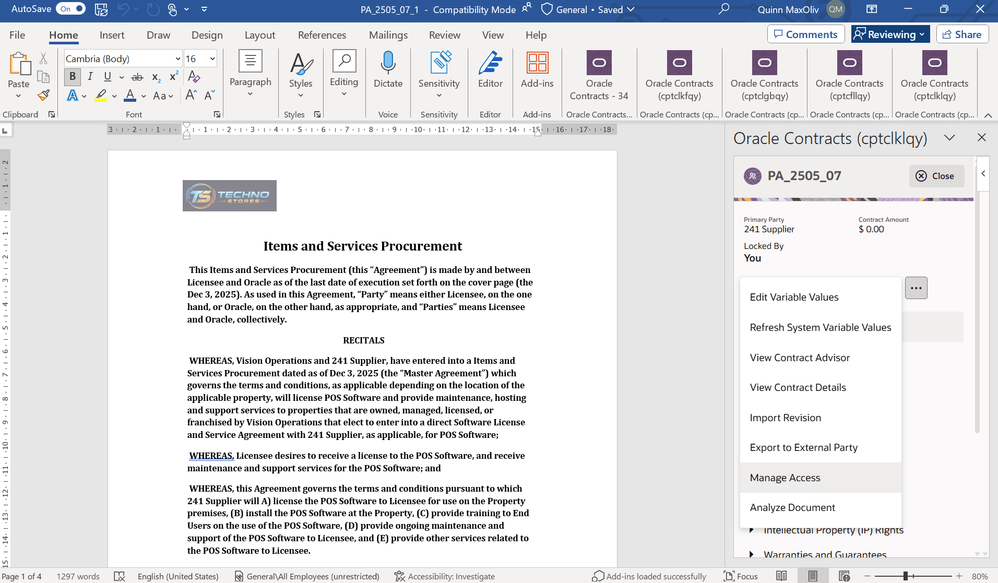Screen dimensions: 998x583
Task: Open Oracle Contracts (cptclkfqy) add-in
Action: 679,76
